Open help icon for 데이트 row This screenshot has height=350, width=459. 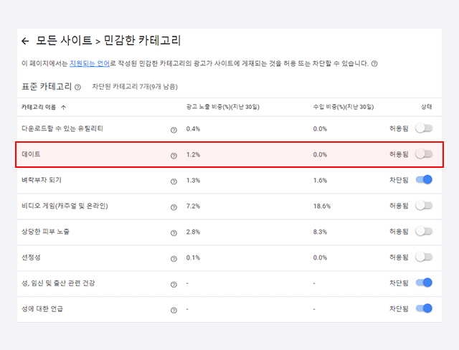pyautogui.click(x=174, y=156)
